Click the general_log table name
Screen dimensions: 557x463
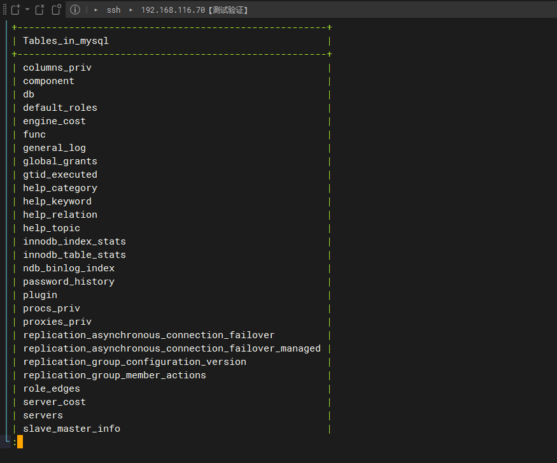[54, 148]
